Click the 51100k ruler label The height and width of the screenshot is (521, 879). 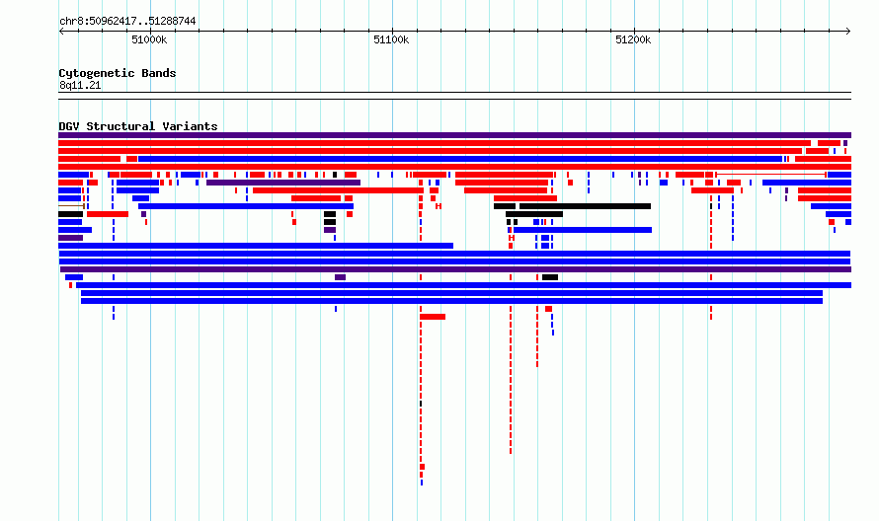click(x=391, y=39)
